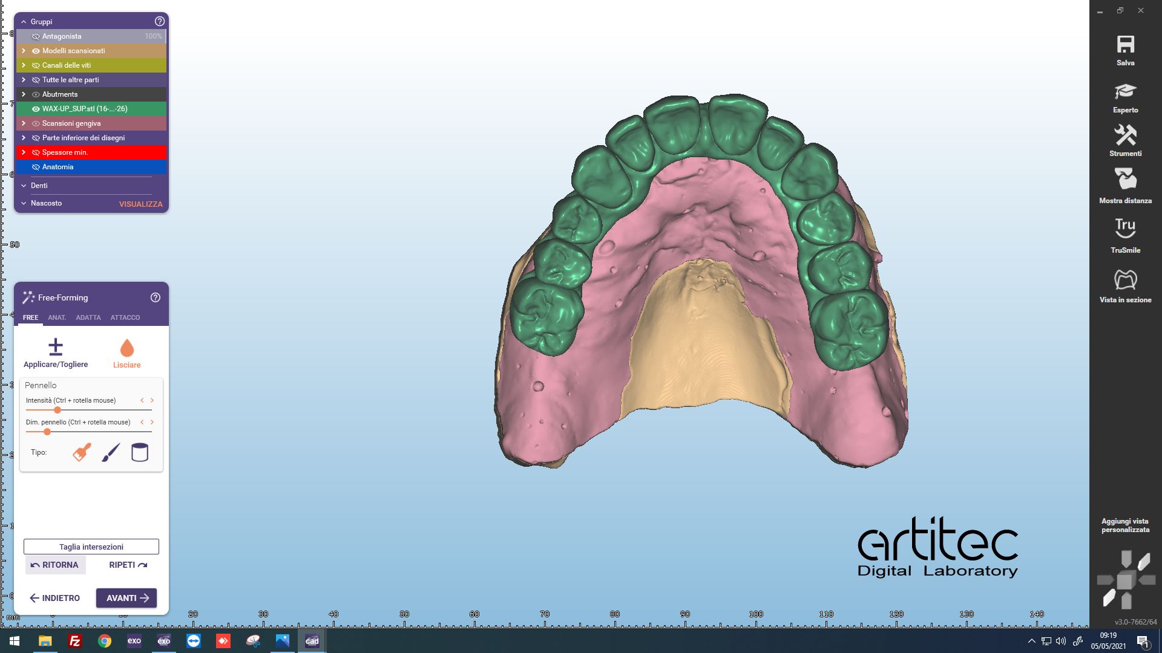The image size is (1162, 653).
Task: Activate Mostra distanza tool
Action: (x=1125, y=180)
